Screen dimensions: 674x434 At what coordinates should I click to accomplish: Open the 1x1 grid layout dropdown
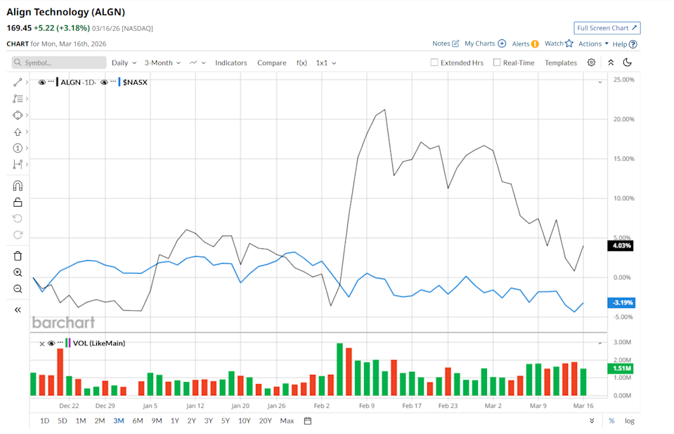pyautogui.click(x=325, y=63)
